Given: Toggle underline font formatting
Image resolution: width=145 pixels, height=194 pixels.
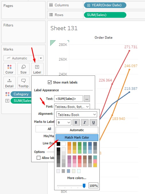Looking at the screenshot, I should coord(93,122).
